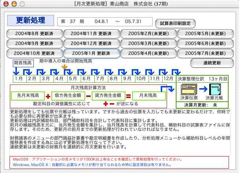Select the 2005年7月(未更新) button
This screenshot has height=173, width=240.
point(205,53)
